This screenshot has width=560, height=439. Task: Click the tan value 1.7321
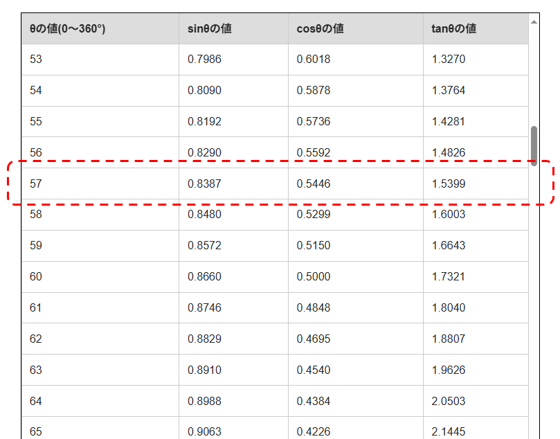tap(449, 277)
